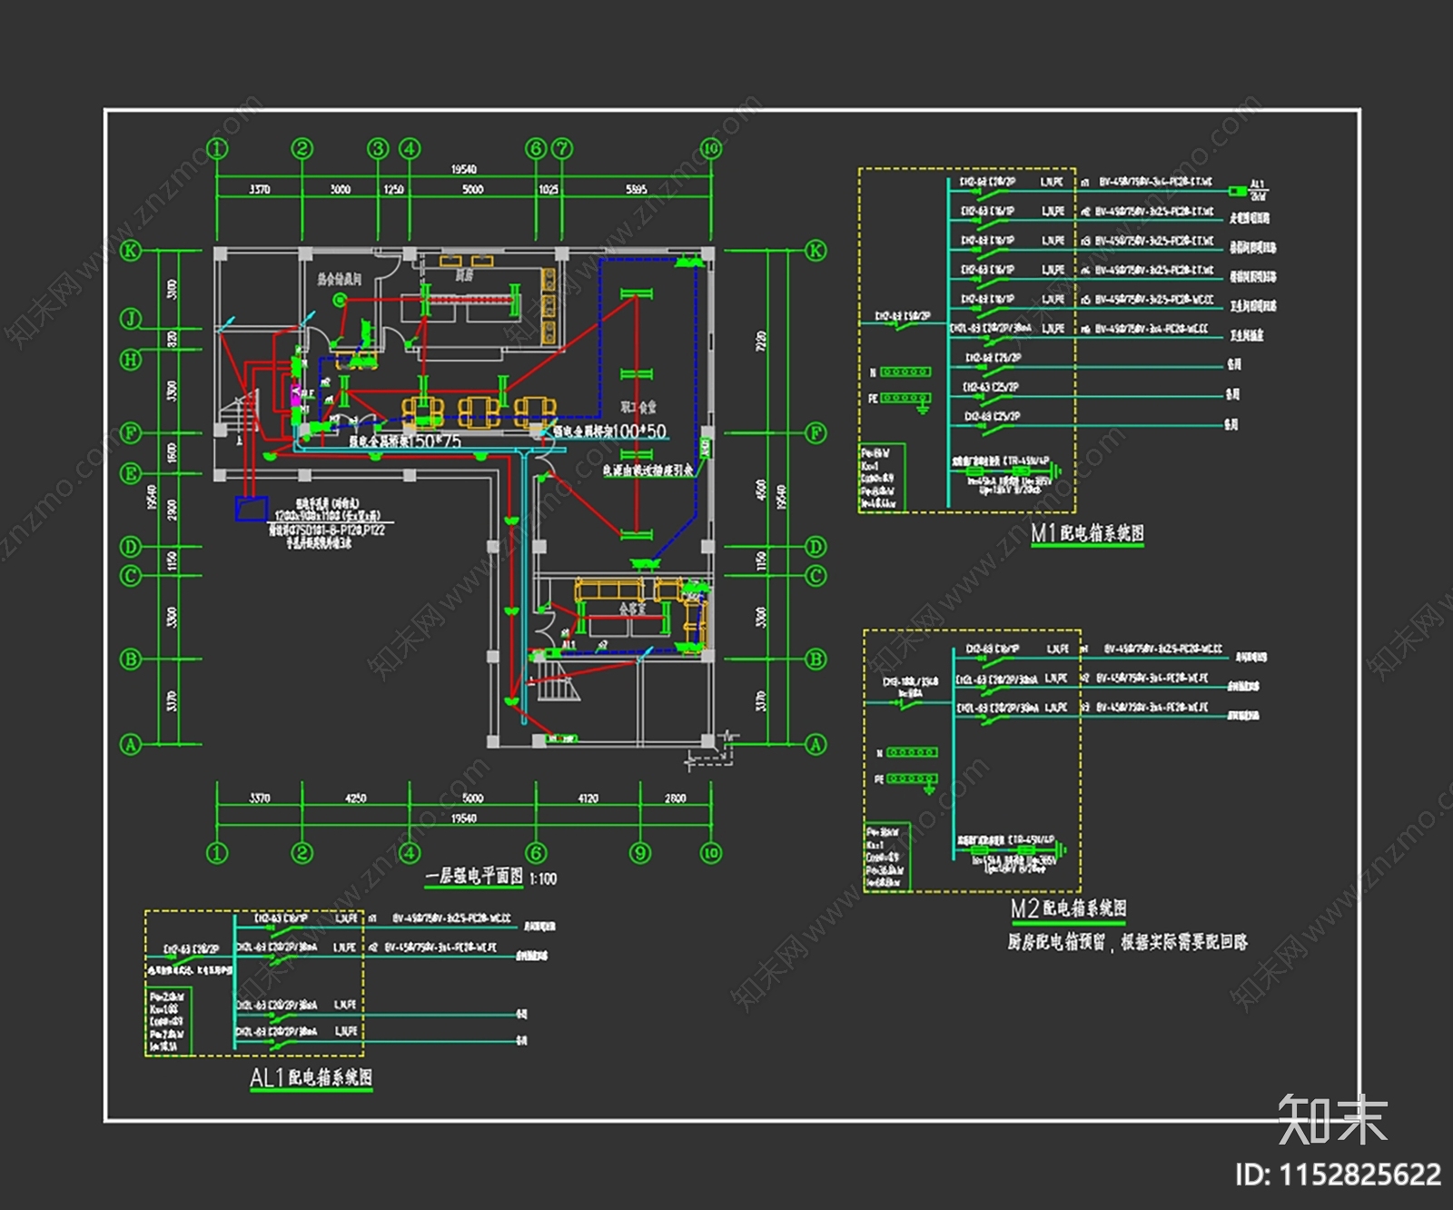Viewport: 1453px width, 1210px height.
Task: Click the cable tray label "100*50"
Action: (x=639, y=431)
